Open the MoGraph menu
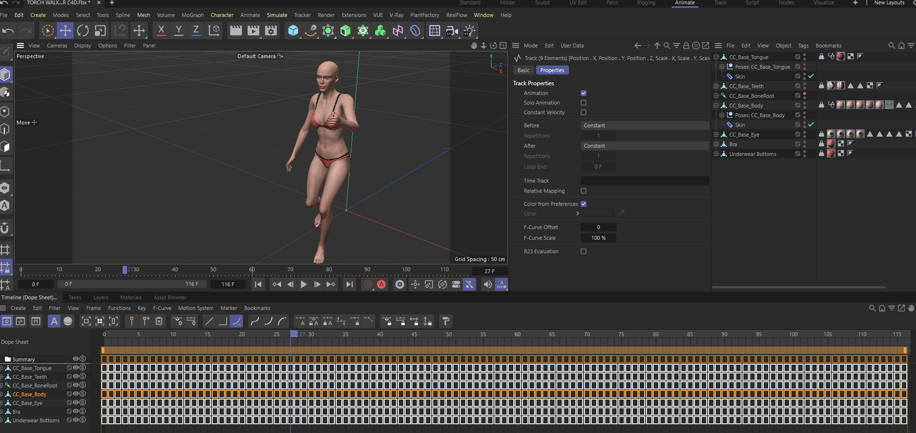Screen dimensions: 916x433 pyautogui.click(x=193, y=15)
